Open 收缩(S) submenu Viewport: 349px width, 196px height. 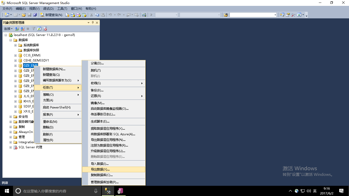click(x=114, y=83)
